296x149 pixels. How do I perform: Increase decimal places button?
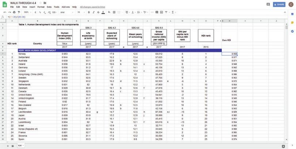49,12
